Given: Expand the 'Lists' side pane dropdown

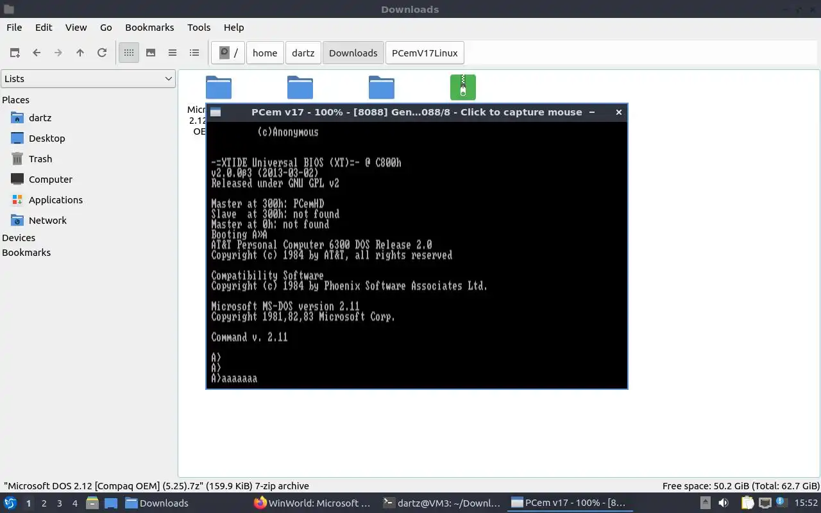Looking at the screenshot, I should 88,78.
